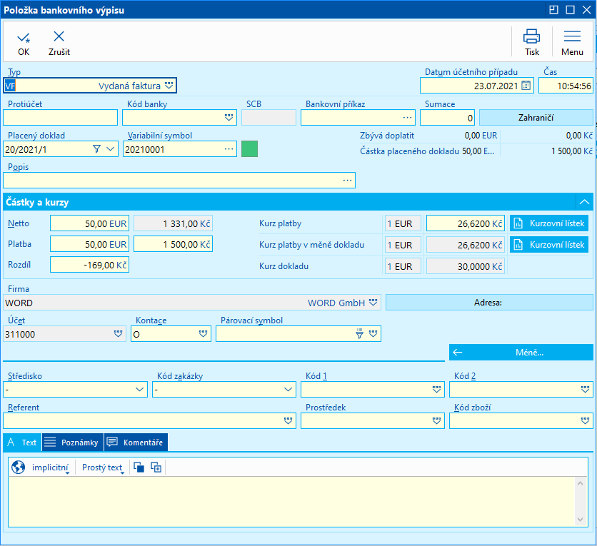This screenshot has width=597, height=546.
Task: Open the Kód zakázky dropdown
Action: 288,390
